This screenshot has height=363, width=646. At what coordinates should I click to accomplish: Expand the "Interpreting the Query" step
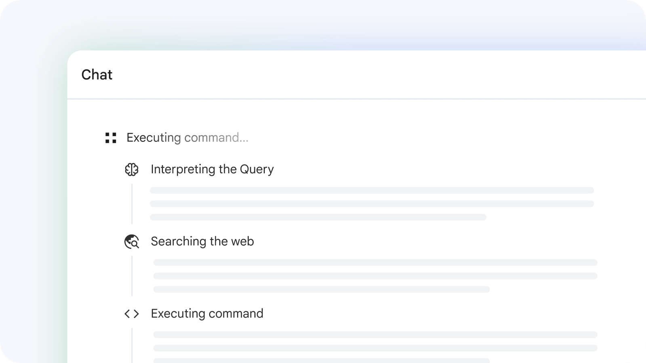click(212, 169)
